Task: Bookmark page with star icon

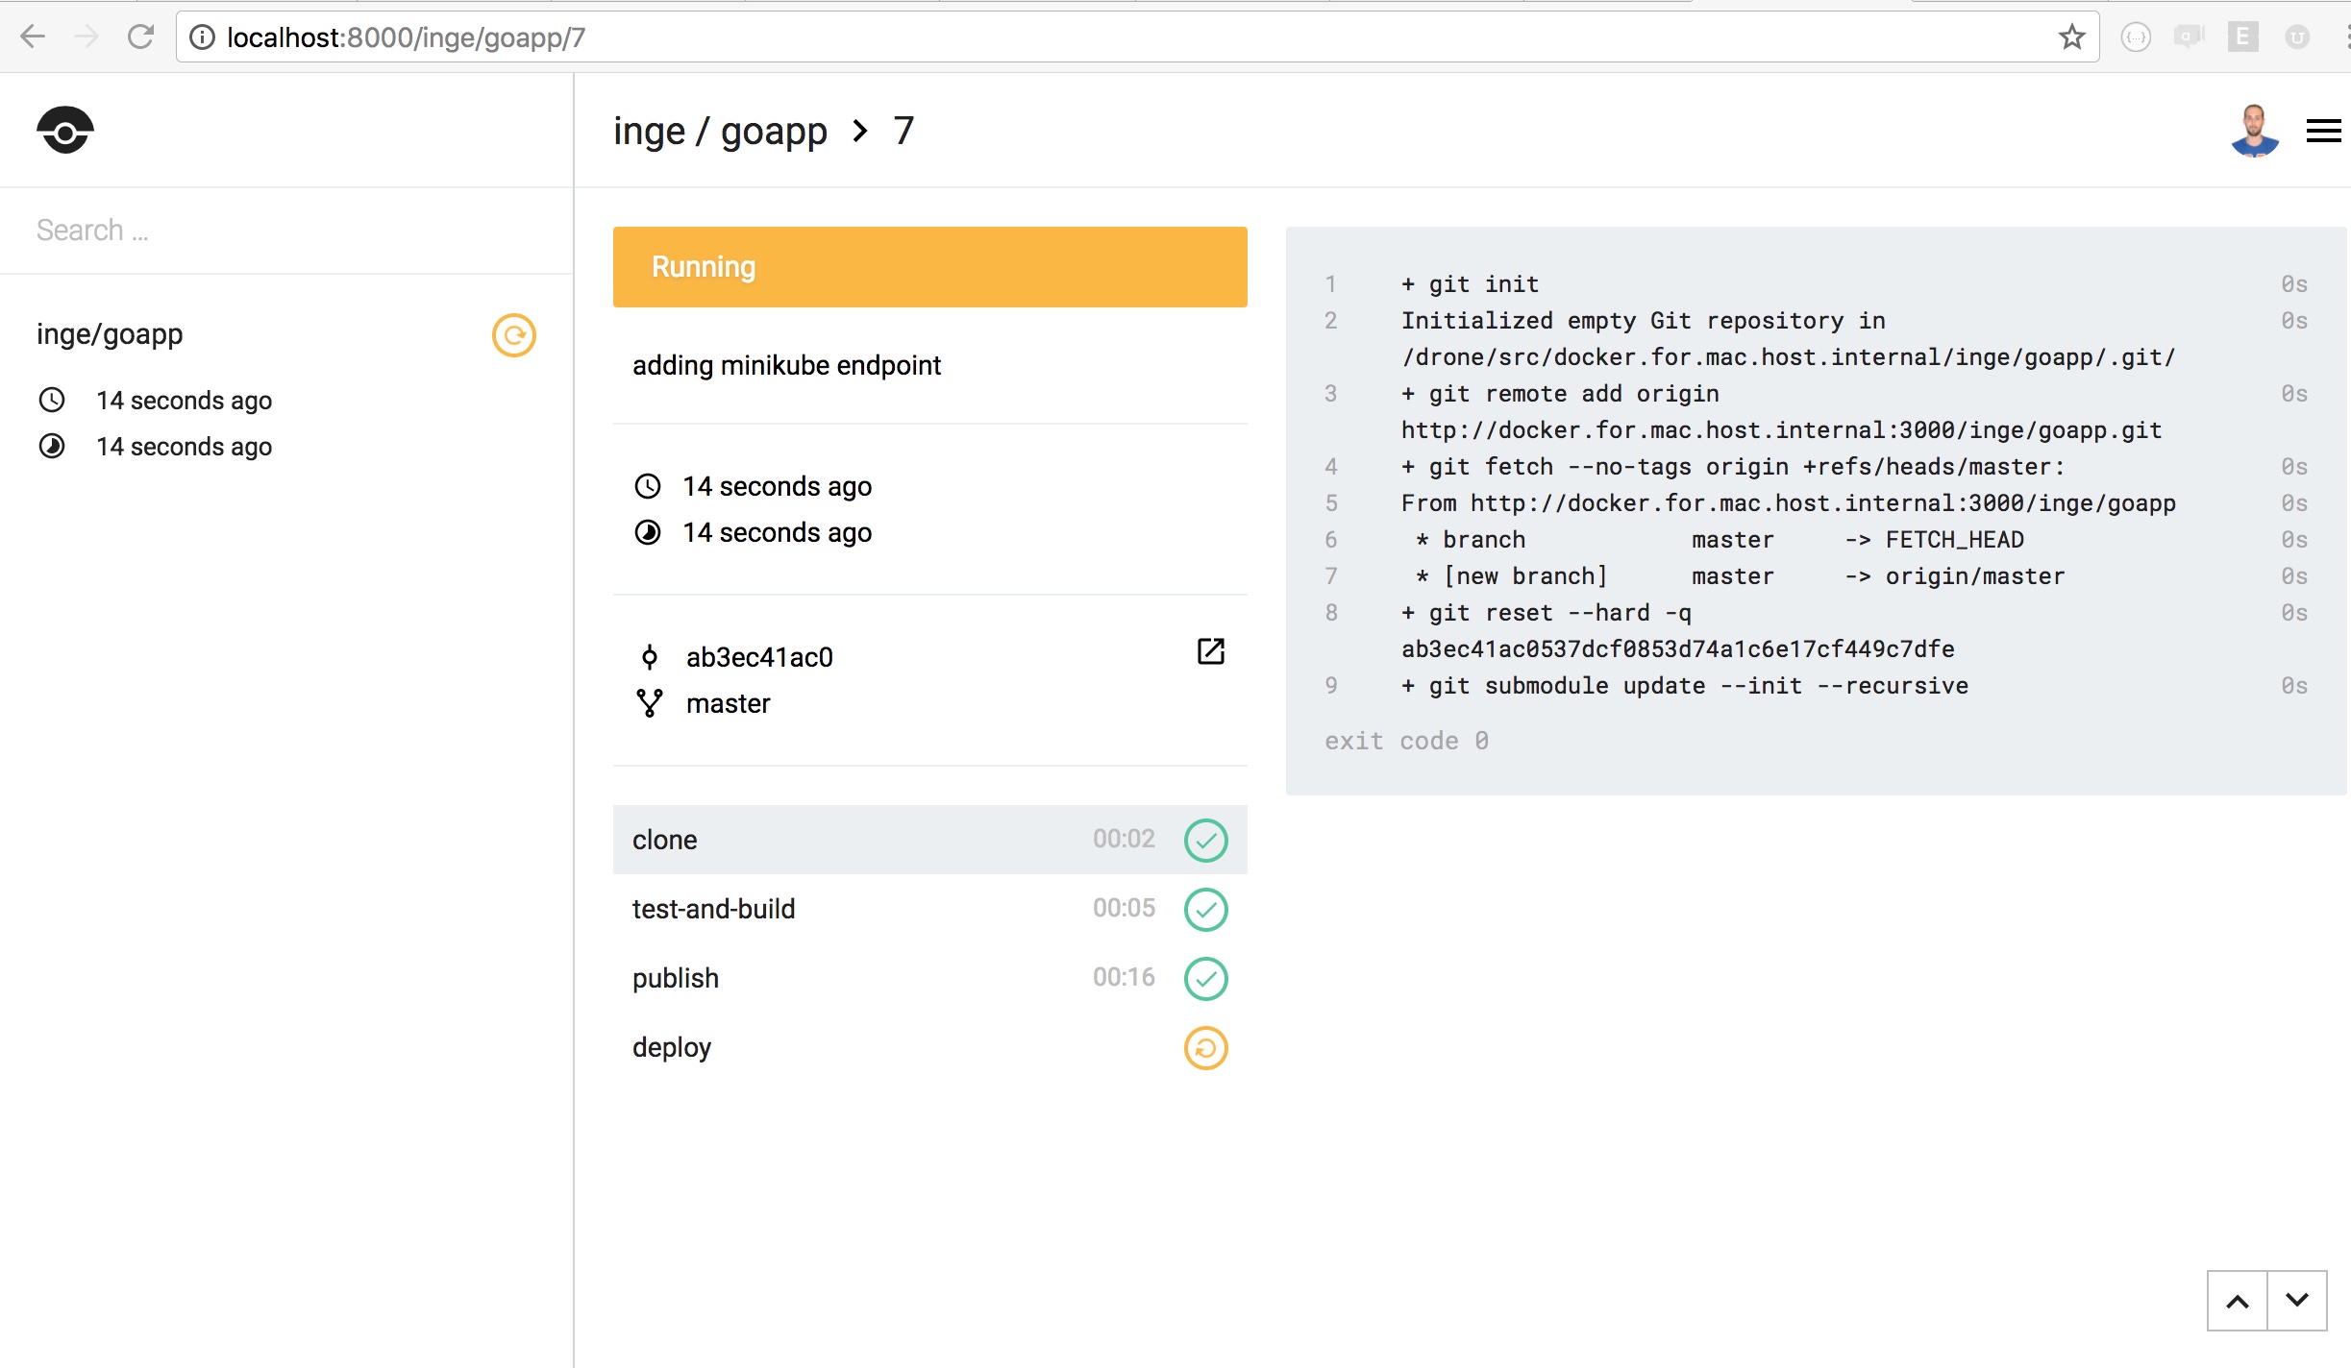Action: pyautogui.click(x=2071, y=37)
